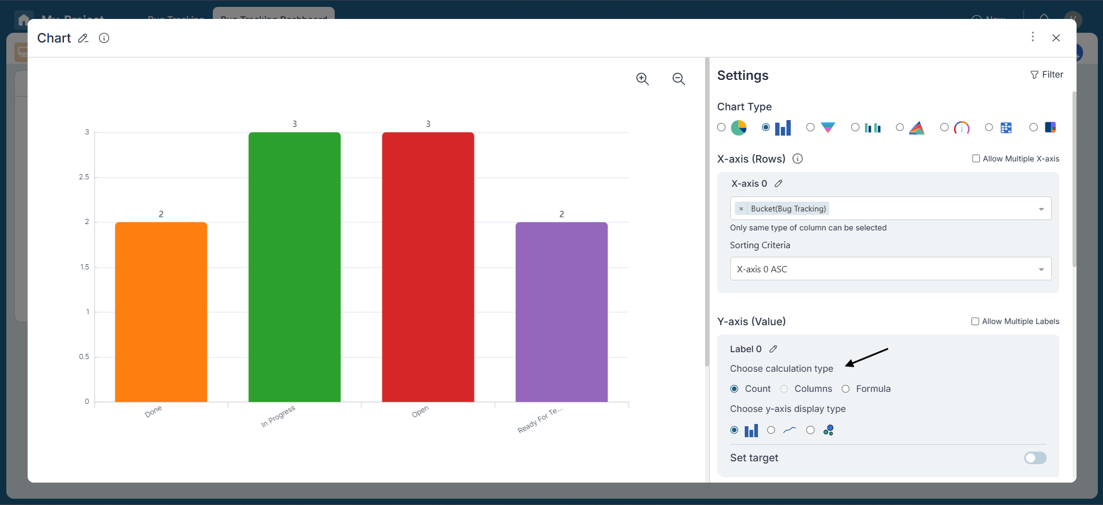Click the green In Progress bar
Screen dimensions: 1103x505
click(294, 267)
